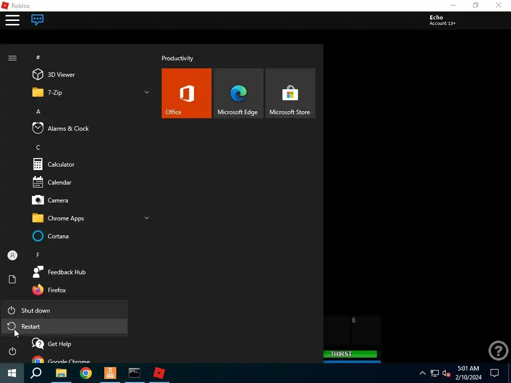The width and height of the screenshot is (511, 383).
Task: Click the muted volume icon
Action: click(x=447, y=373)
